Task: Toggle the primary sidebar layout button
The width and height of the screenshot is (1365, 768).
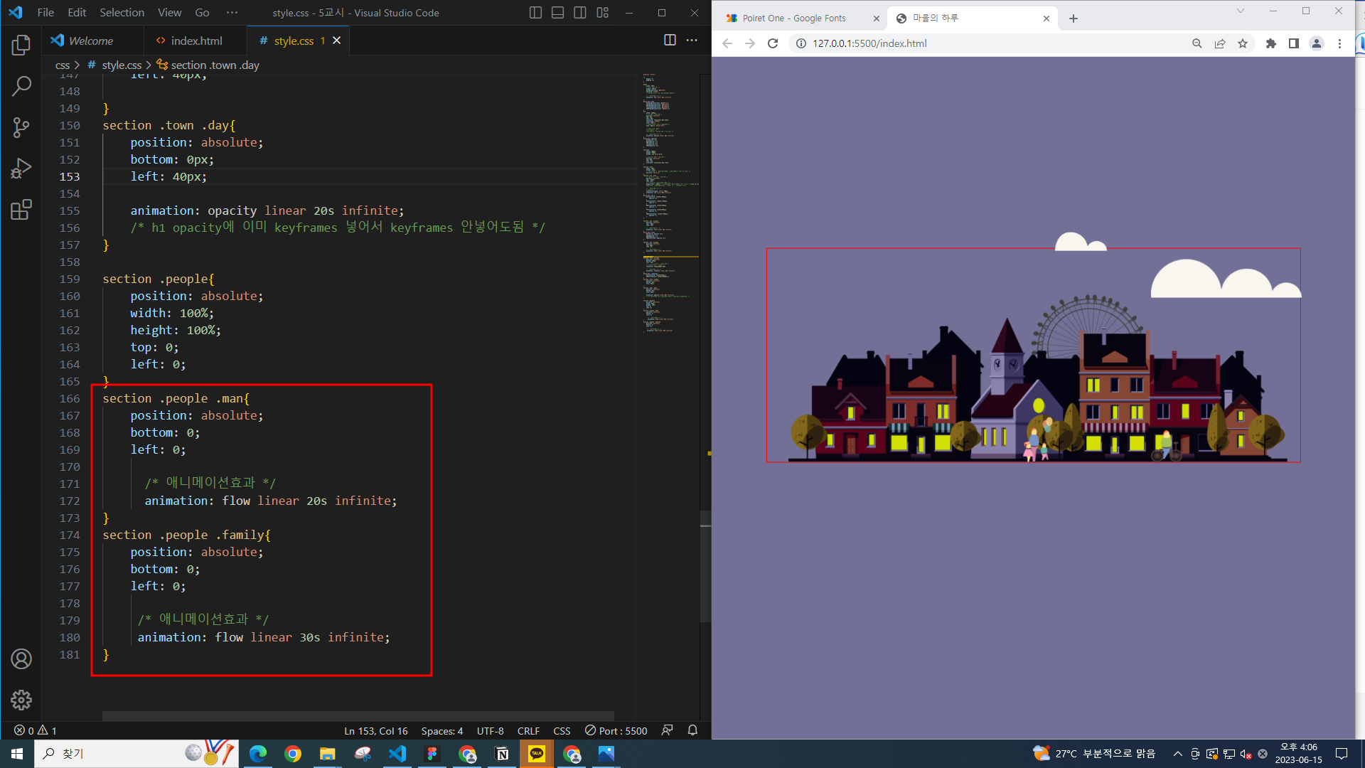Action: point(535,13)
